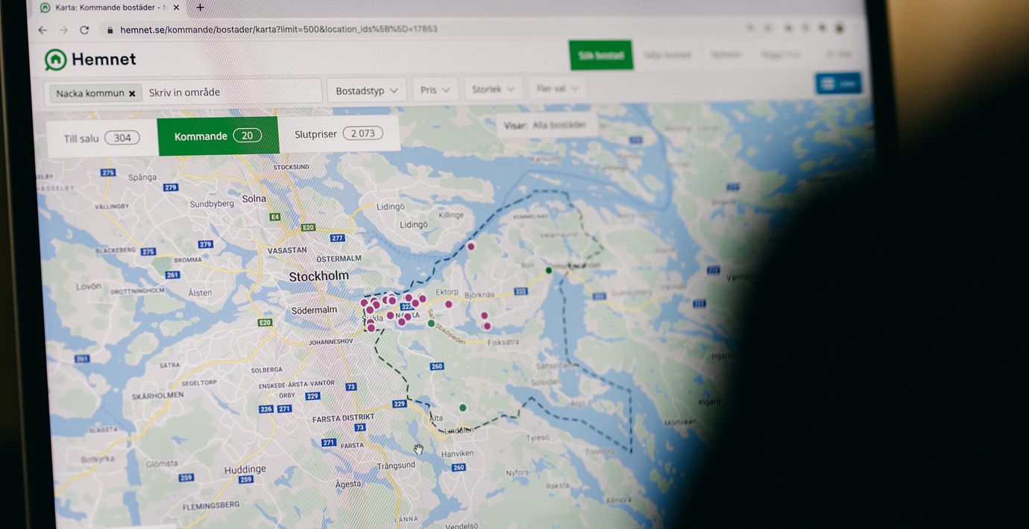Viewport: 1029px width, 529px height.
Task: Remove the Nacka kommun filter chip
Action: [132, 93]
